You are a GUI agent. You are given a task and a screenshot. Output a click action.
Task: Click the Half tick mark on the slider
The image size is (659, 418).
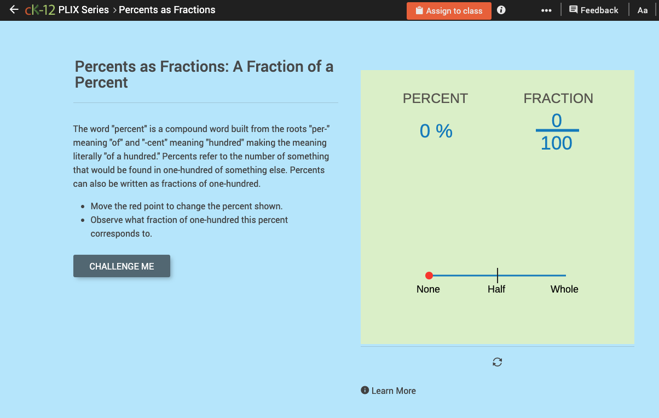497,275
